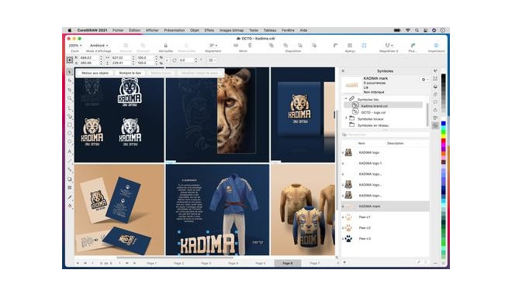Viewport: 512px width, 297px height.
Task: Click the Retour aux objets button
Action: pyautogui.click(x=95, y=73)
